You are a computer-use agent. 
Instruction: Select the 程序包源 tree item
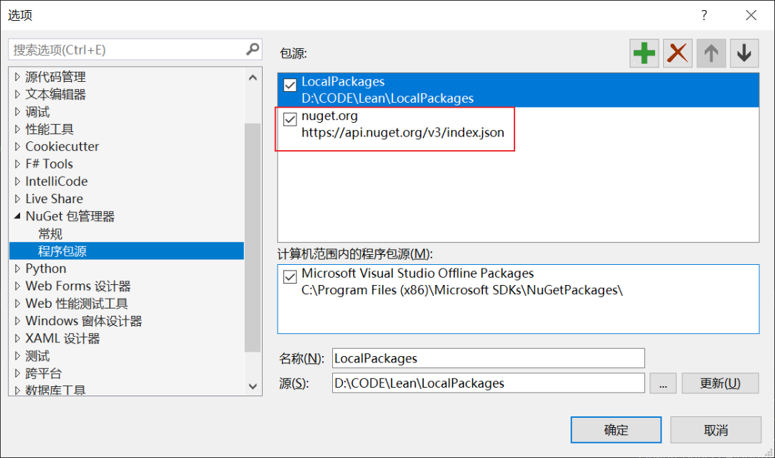(126, 251)
